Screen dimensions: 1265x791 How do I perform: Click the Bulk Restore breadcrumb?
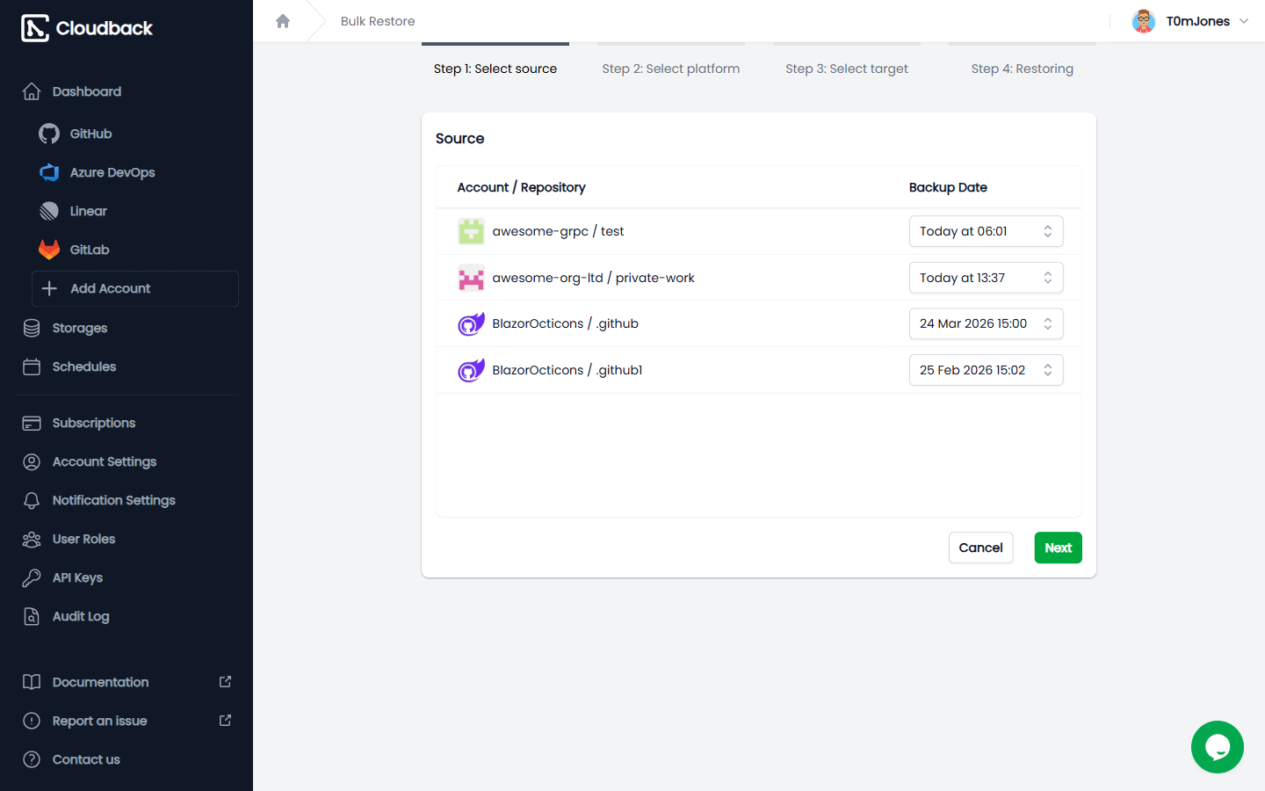(x=378, y=21)
